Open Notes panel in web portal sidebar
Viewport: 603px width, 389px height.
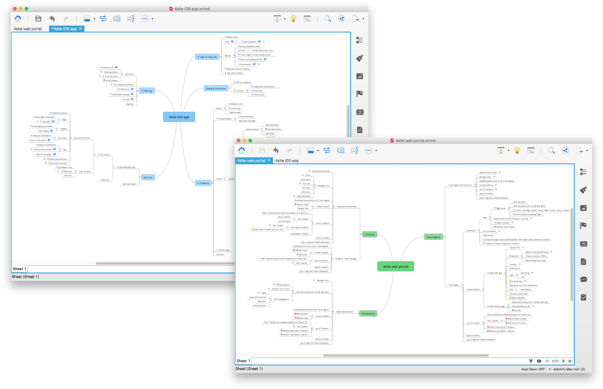tap(583, 262)
